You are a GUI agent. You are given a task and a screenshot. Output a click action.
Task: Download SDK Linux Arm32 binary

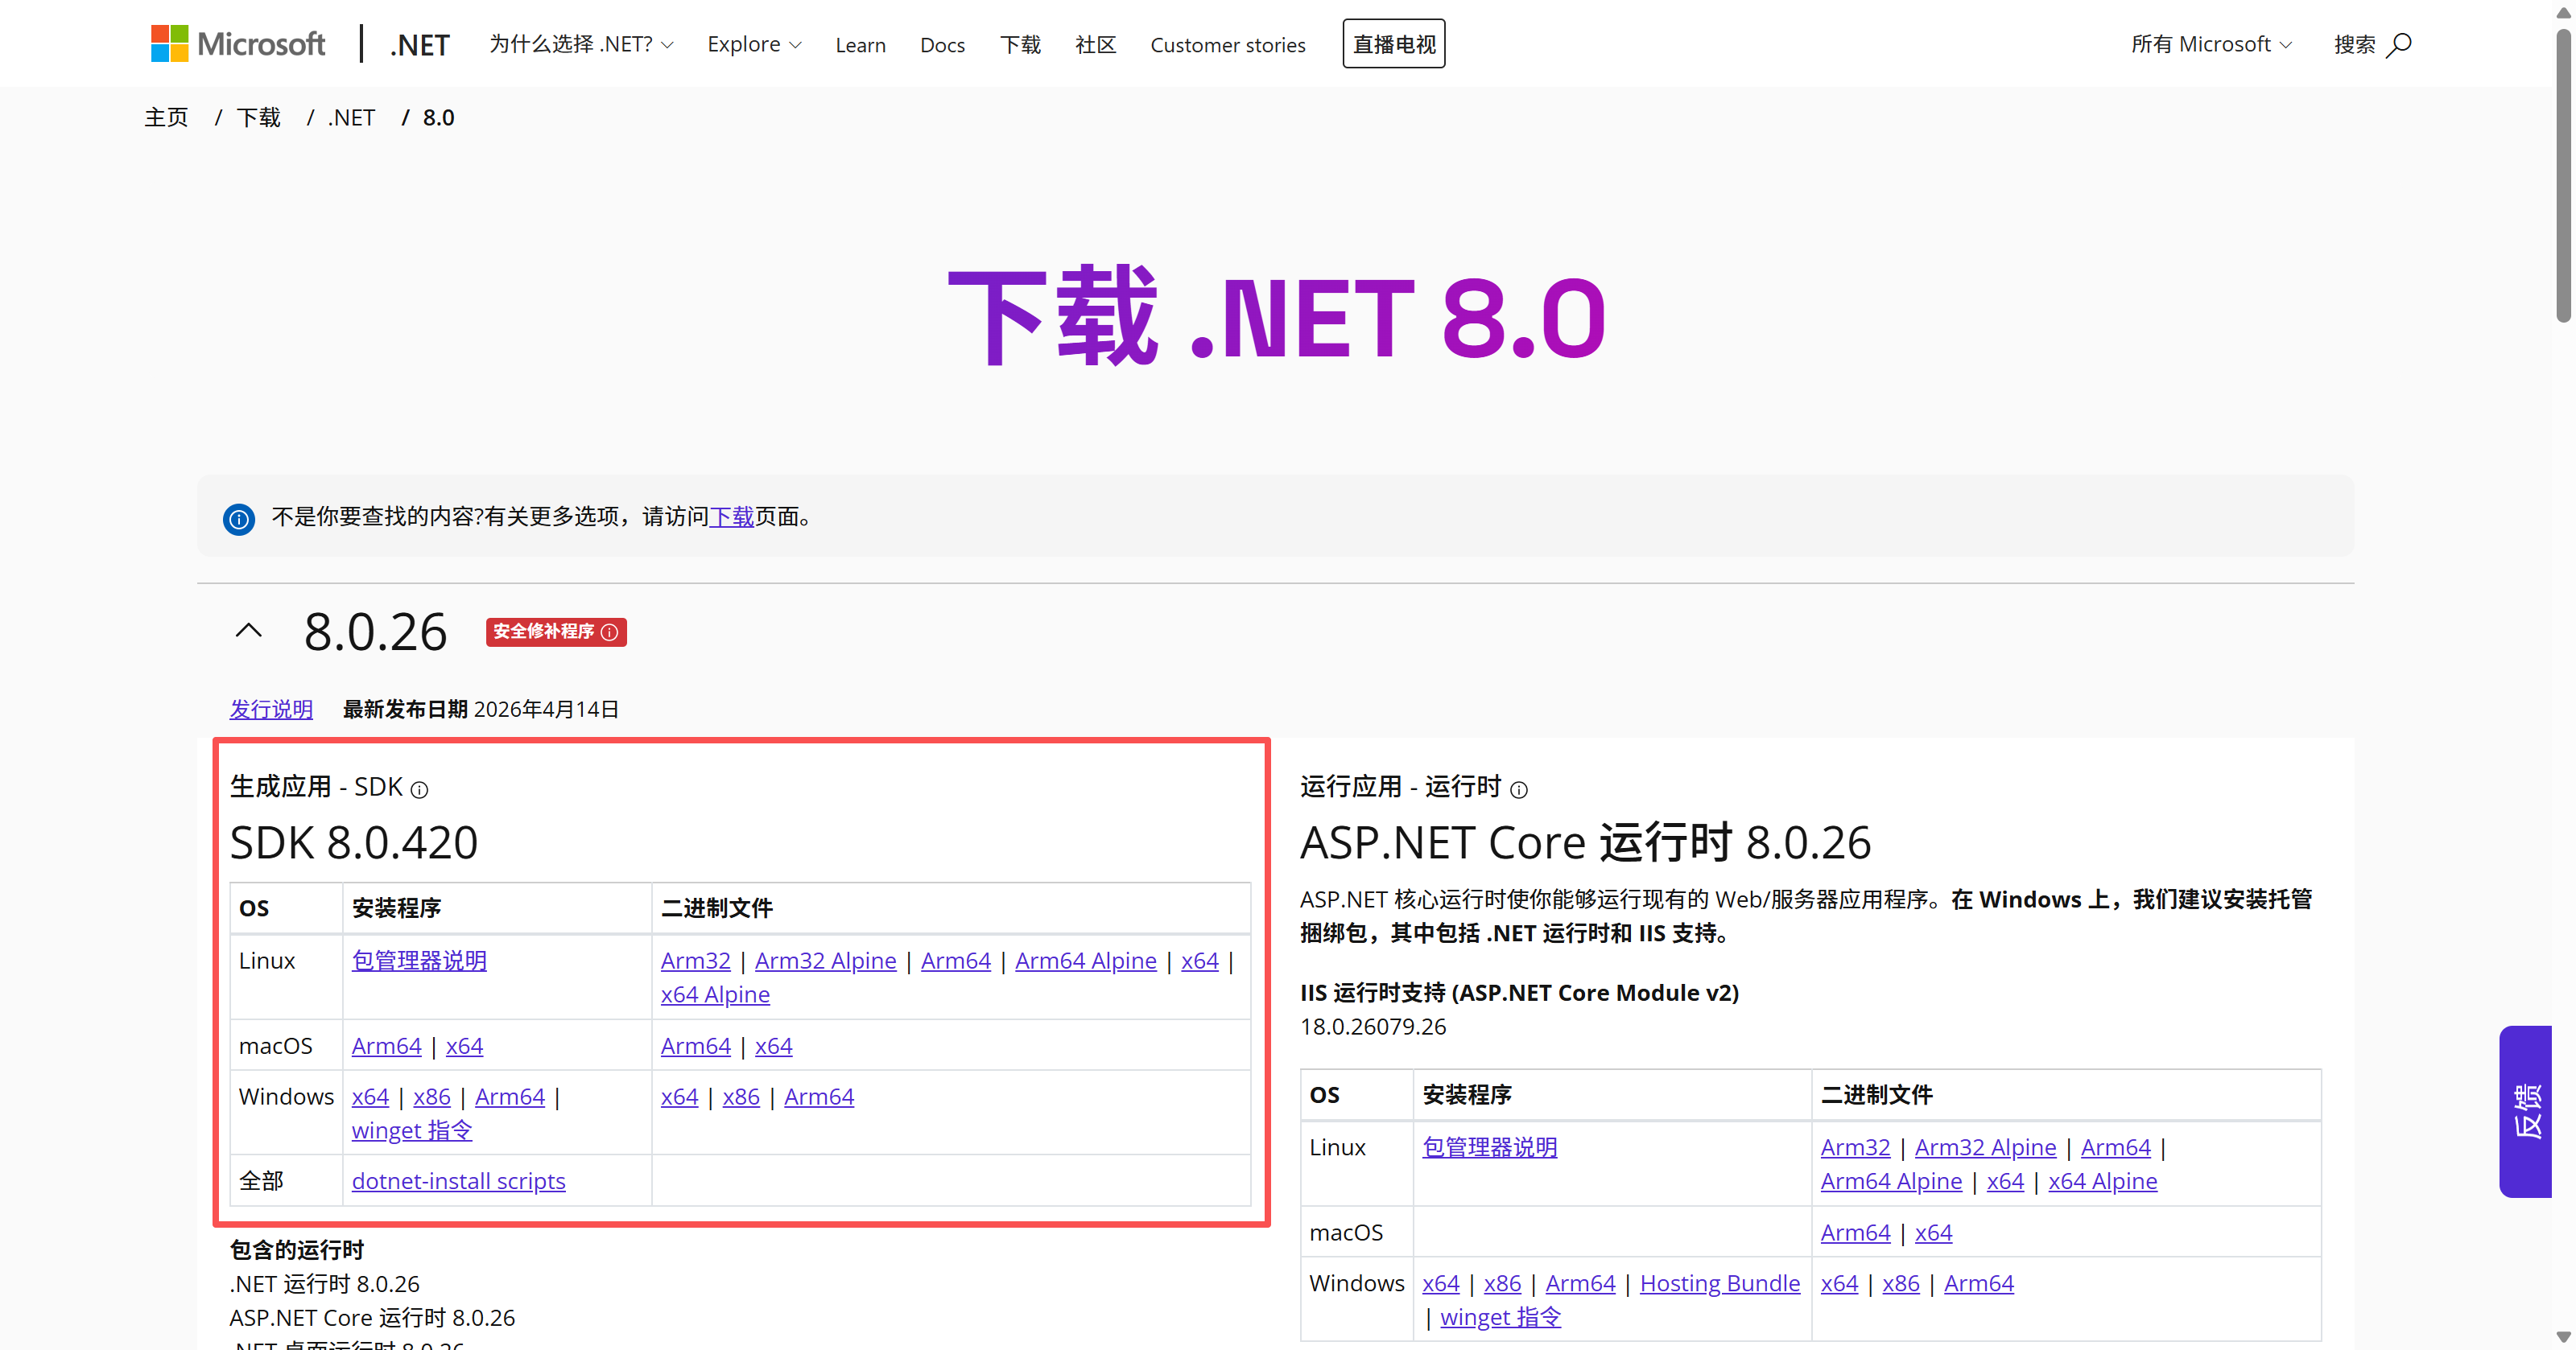coord(695,961)
